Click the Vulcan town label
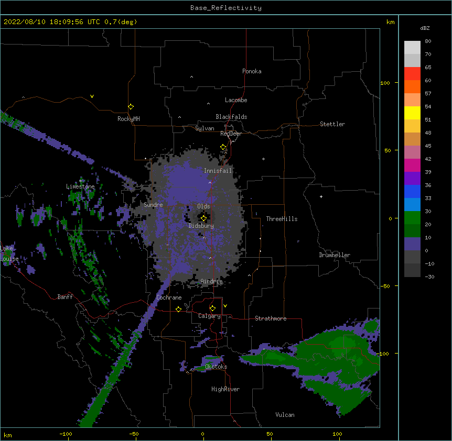 pyautogui.click(x=285, y=415)
